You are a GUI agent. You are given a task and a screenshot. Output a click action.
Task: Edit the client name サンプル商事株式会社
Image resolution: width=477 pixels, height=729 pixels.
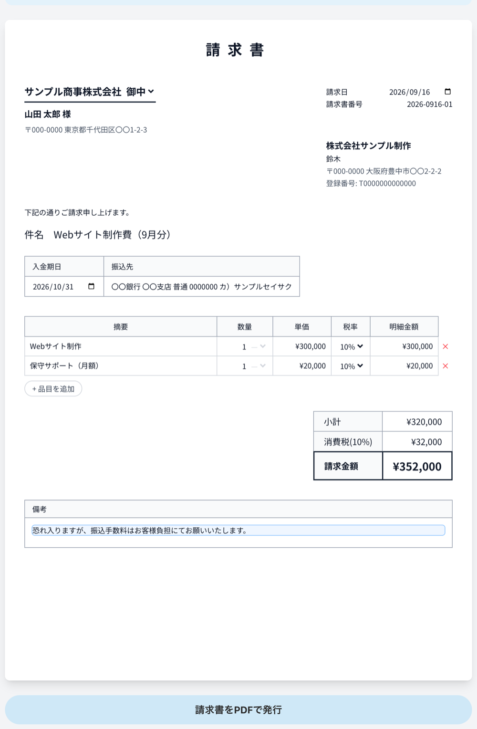pos(73,92)
